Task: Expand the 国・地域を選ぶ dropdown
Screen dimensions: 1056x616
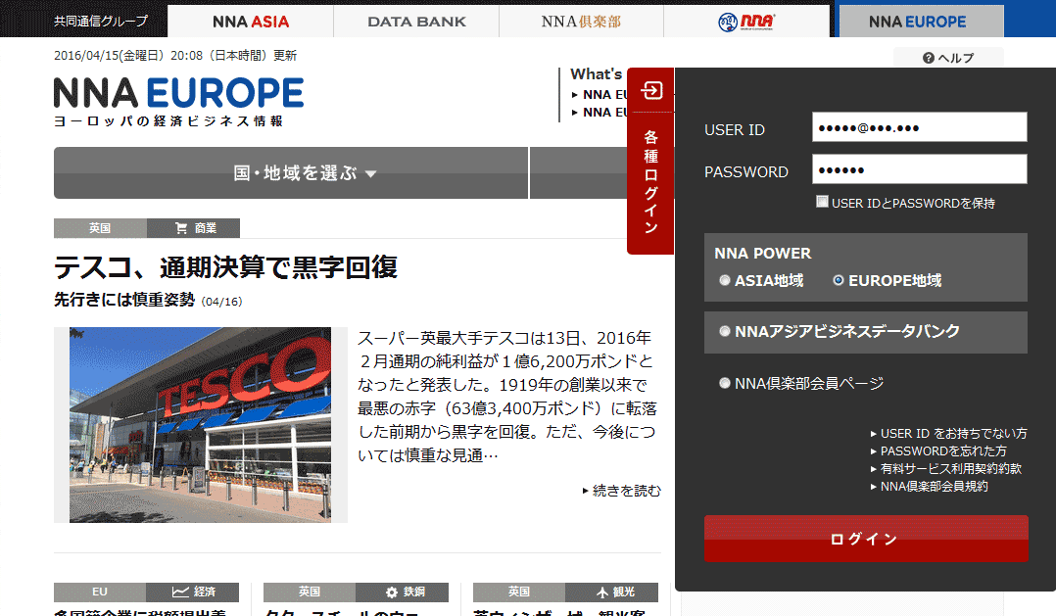Action: pos(291,173)
